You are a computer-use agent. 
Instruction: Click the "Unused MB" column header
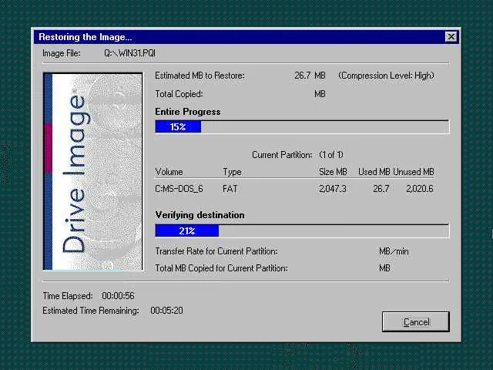pos(414,172)
